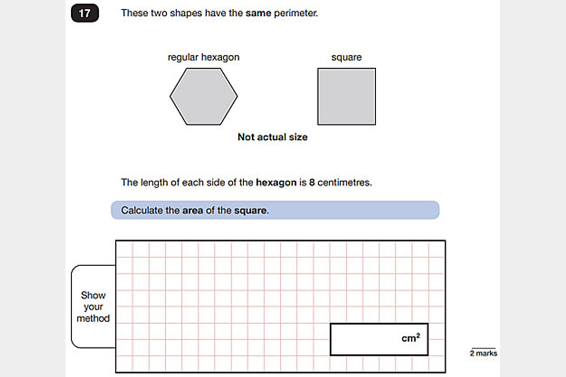The image size is (566, 377).
Task: Click the grey square shape
Action: (x=346, y=96)
